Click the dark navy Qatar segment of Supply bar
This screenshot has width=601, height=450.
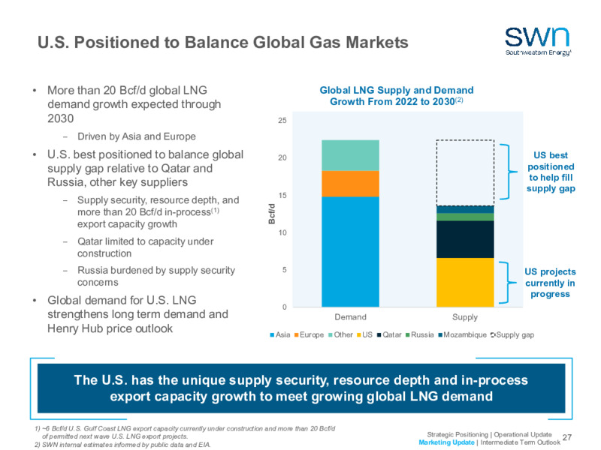pyautogui.click(x=465, y=239)
